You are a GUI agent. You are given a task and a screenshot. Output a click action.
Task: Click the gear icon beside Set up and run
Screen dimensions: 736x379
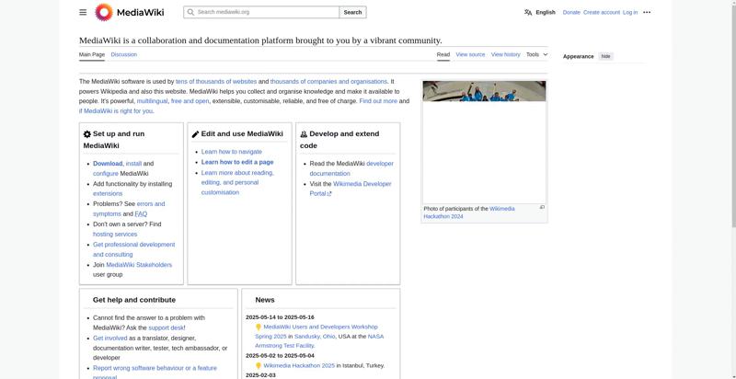(x=87, y=134)
